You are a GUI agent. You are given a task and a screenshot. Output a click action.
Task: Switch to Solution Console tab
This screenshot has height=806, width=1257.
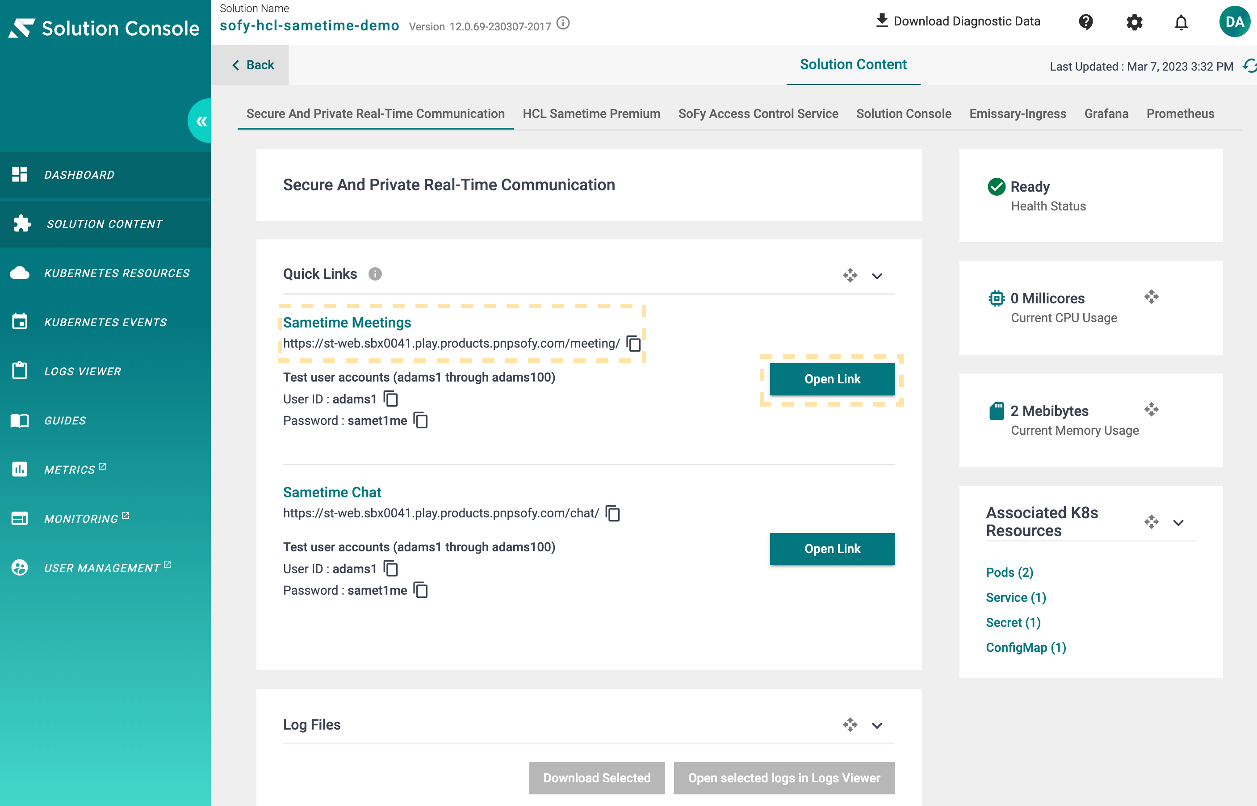[x=904, y=113]
